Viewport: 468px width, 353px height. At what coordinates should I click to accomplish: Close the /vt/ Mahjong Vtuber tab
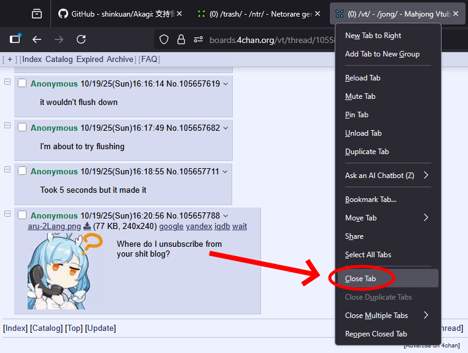pyautogui.click(x=456, y=14)
